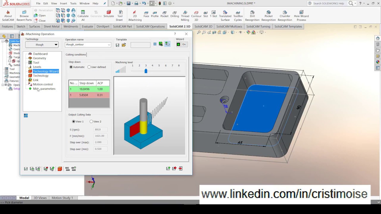Viewport: 381px width, 214px height.
Task: Add a T-Slot operation
Action: 213,14
